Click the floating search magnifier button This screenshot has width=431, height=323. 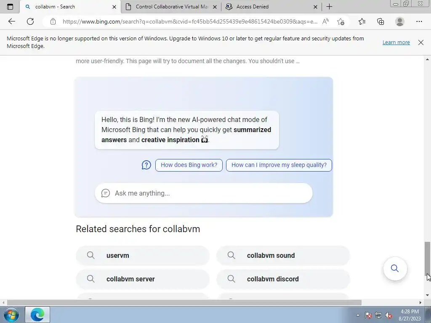pyautogui.click(x=395, y=268)
